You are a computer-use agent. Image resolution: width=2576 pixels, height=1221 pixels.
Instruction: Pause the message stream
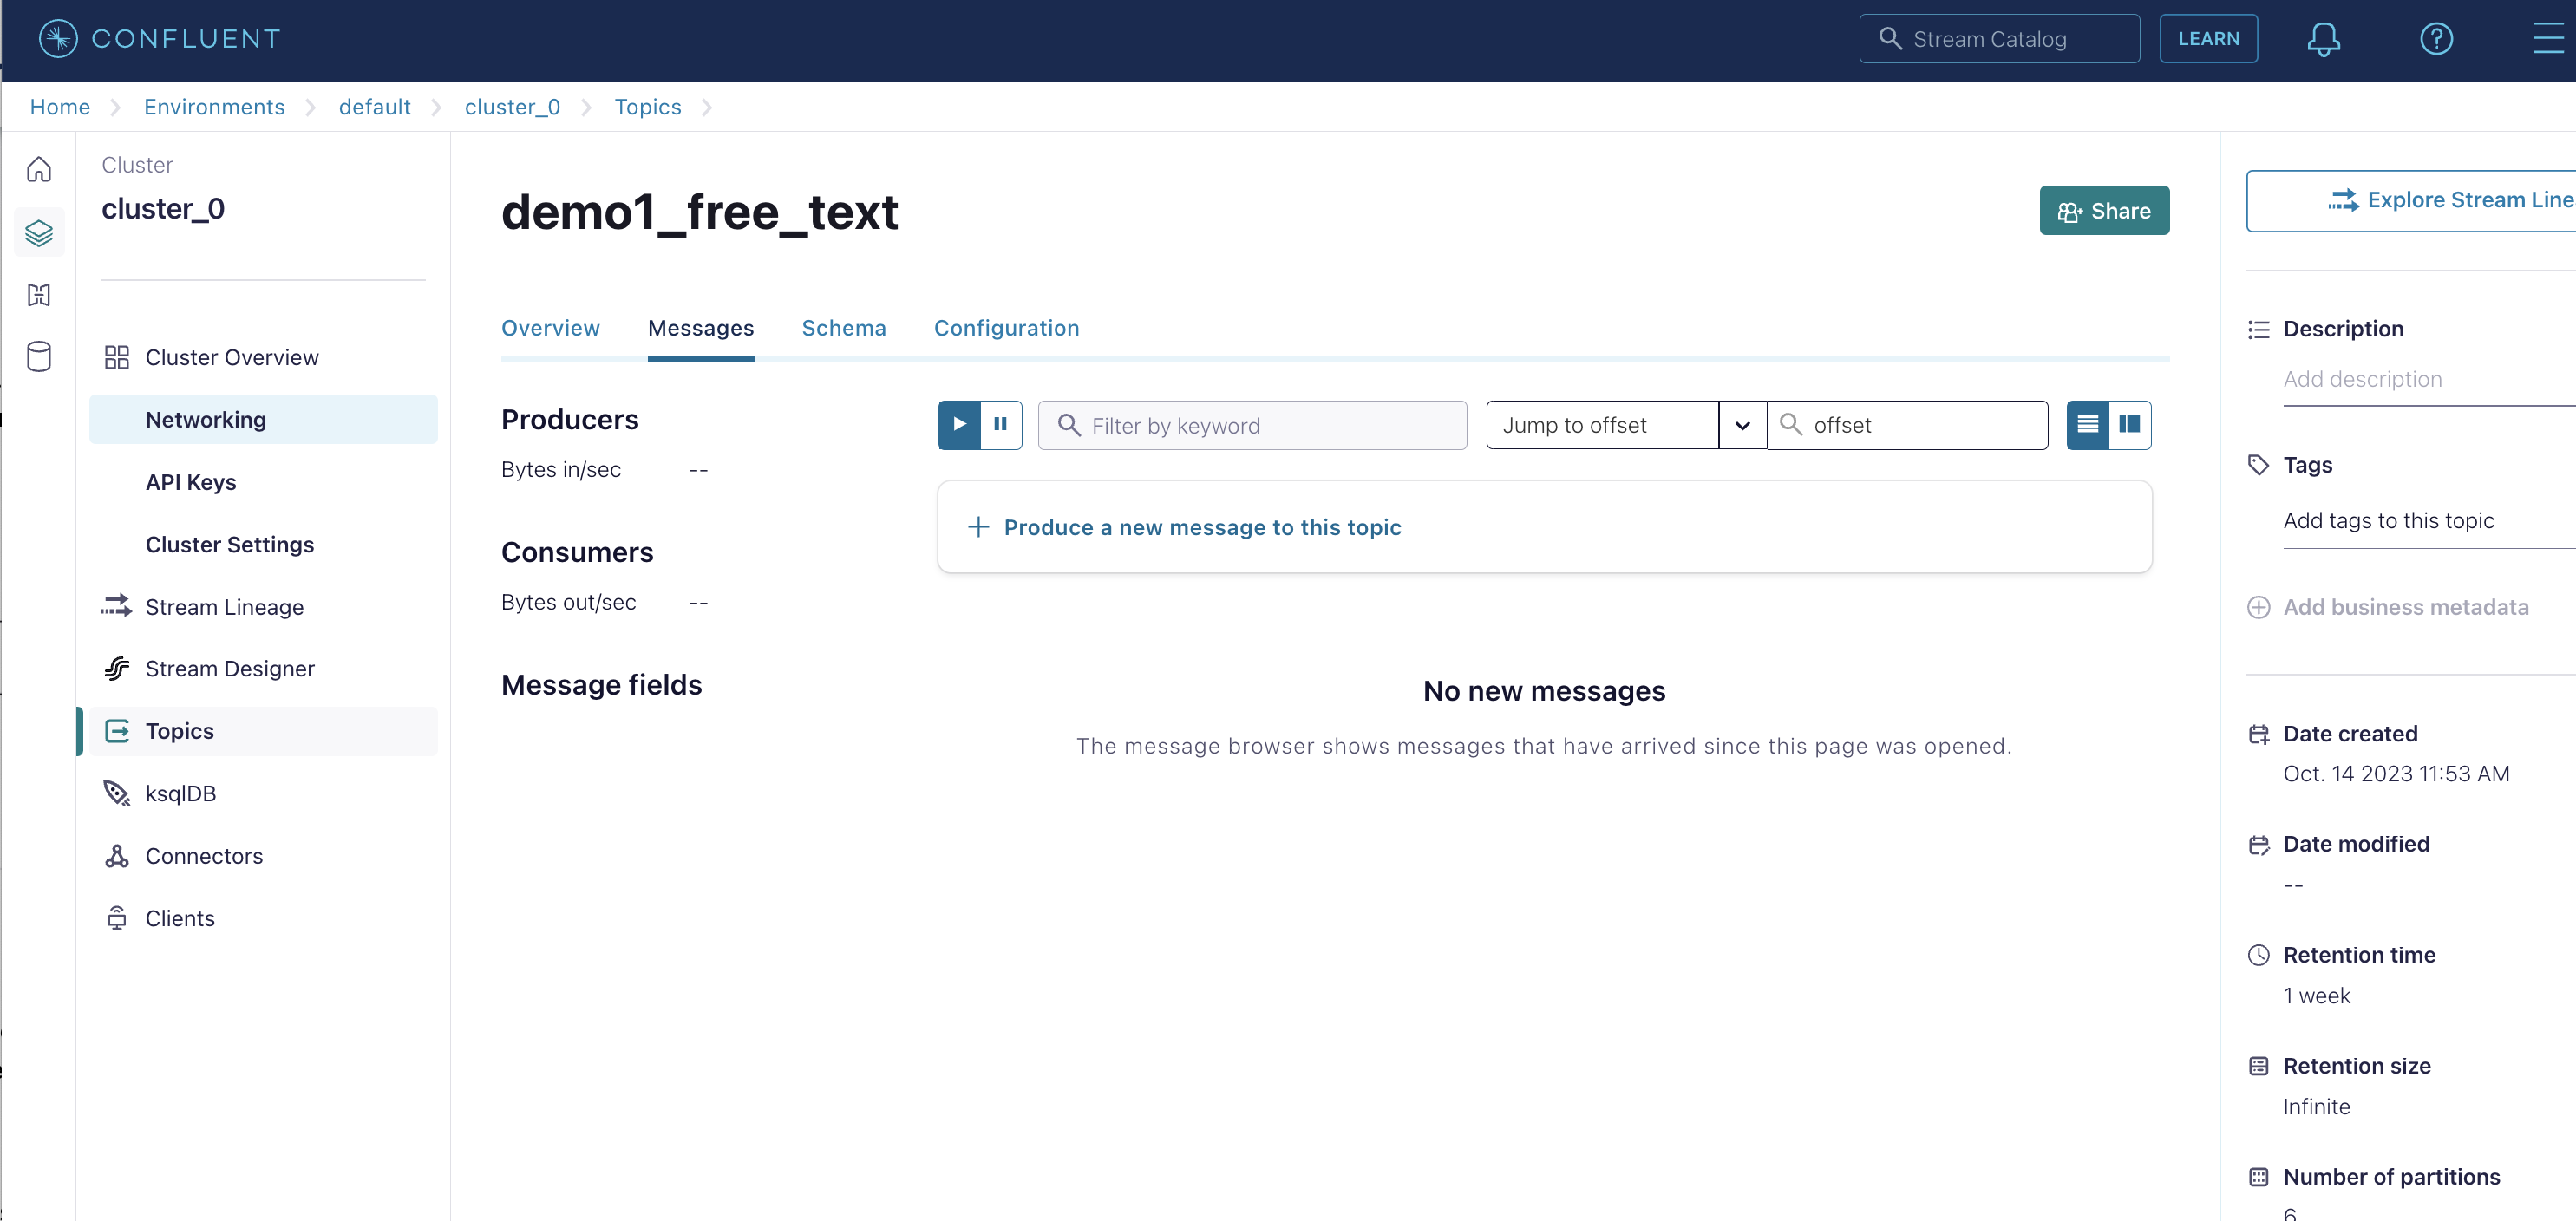point(1001,425)
